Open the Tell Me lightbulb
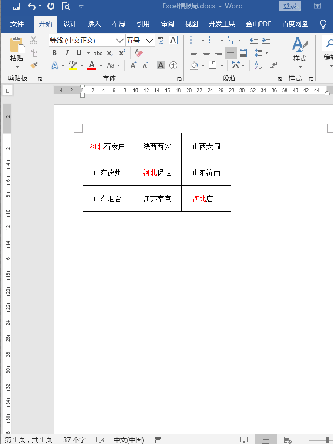333x444 pixels. coord(323,24)
